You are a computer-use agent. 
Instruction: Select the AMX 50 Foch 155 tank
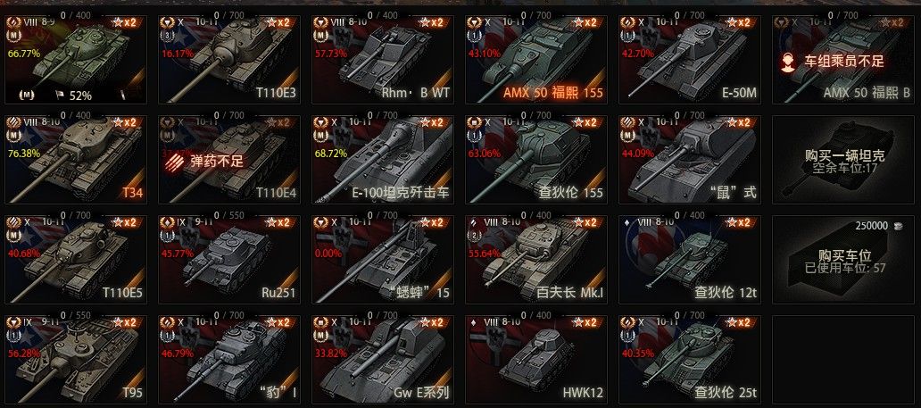[535, 60]
